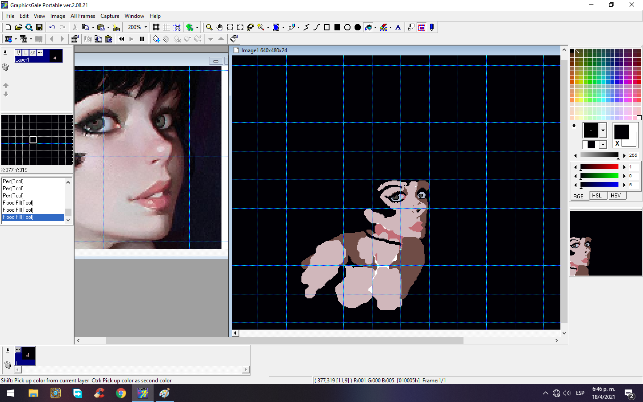Select the first Pen(Tool) history entry
Image resolution: width=643 pixels, height=402 pixels.
(x=33, y=181)
